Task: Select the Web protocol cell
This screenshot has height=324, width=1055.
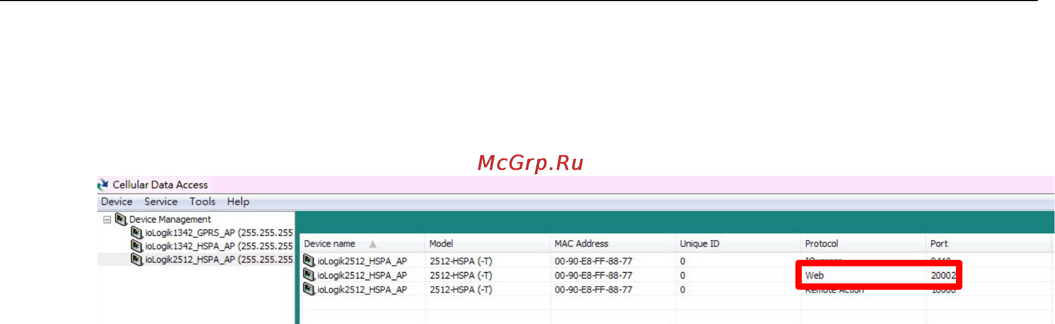Action: [814, 275]
